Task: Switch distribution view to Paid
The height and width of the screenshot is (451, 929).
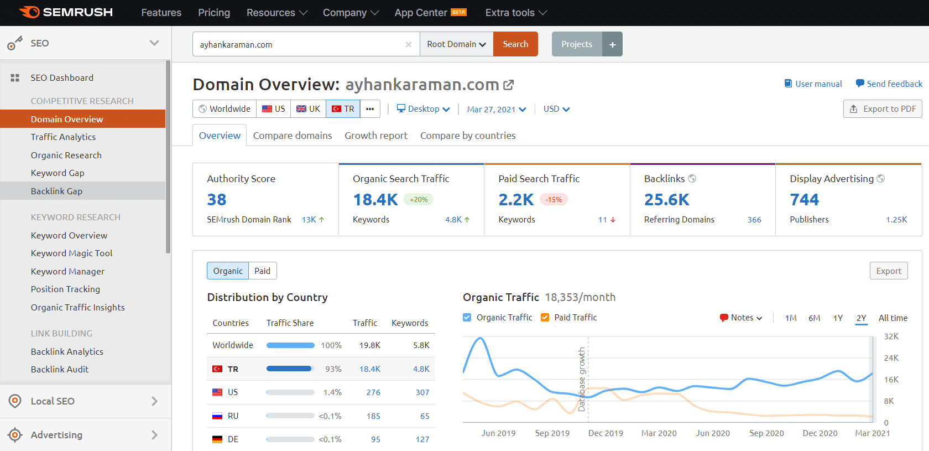Action: pos(263,271)
